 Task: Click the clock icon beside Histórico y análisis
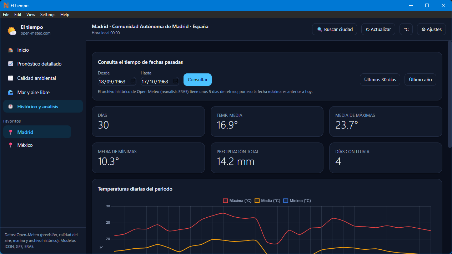pos(11,107)
